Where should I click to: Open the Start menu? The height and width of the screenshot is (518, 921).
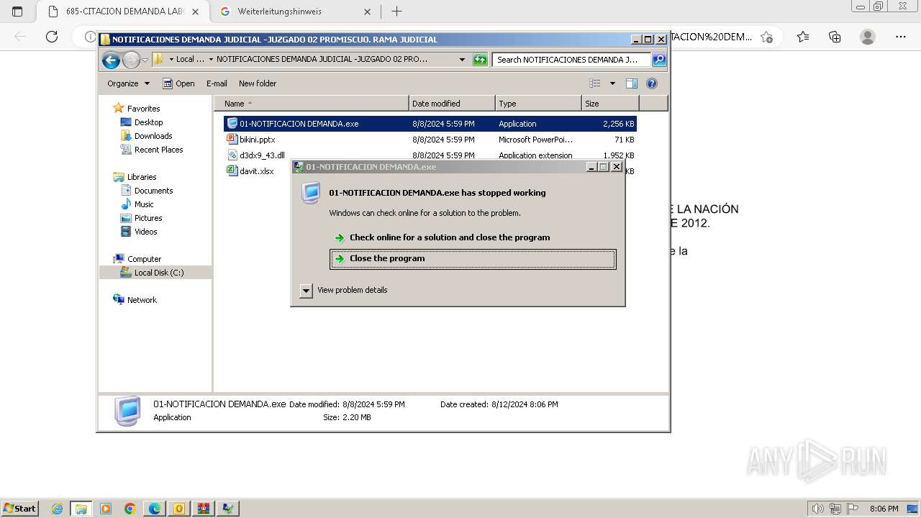pos(19,509)
